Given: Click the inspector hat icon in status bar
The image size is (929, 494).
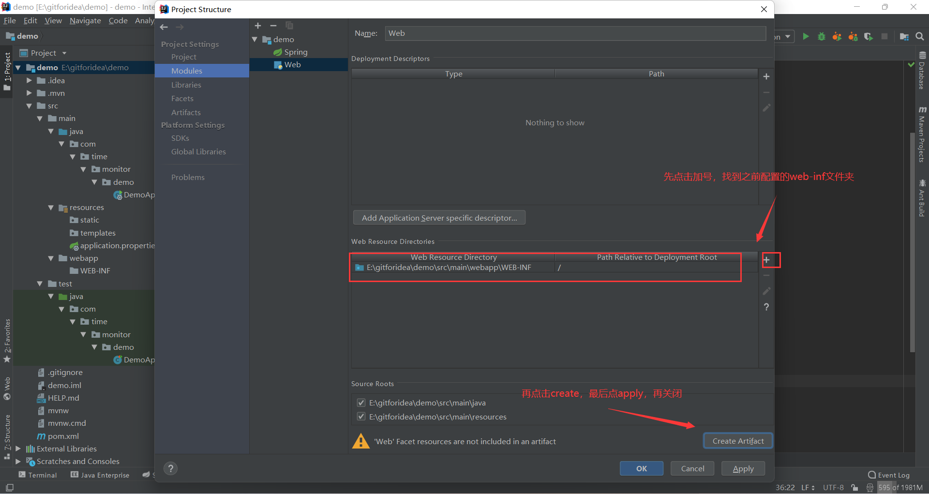Looking at the screenshot, I should 870,487.
